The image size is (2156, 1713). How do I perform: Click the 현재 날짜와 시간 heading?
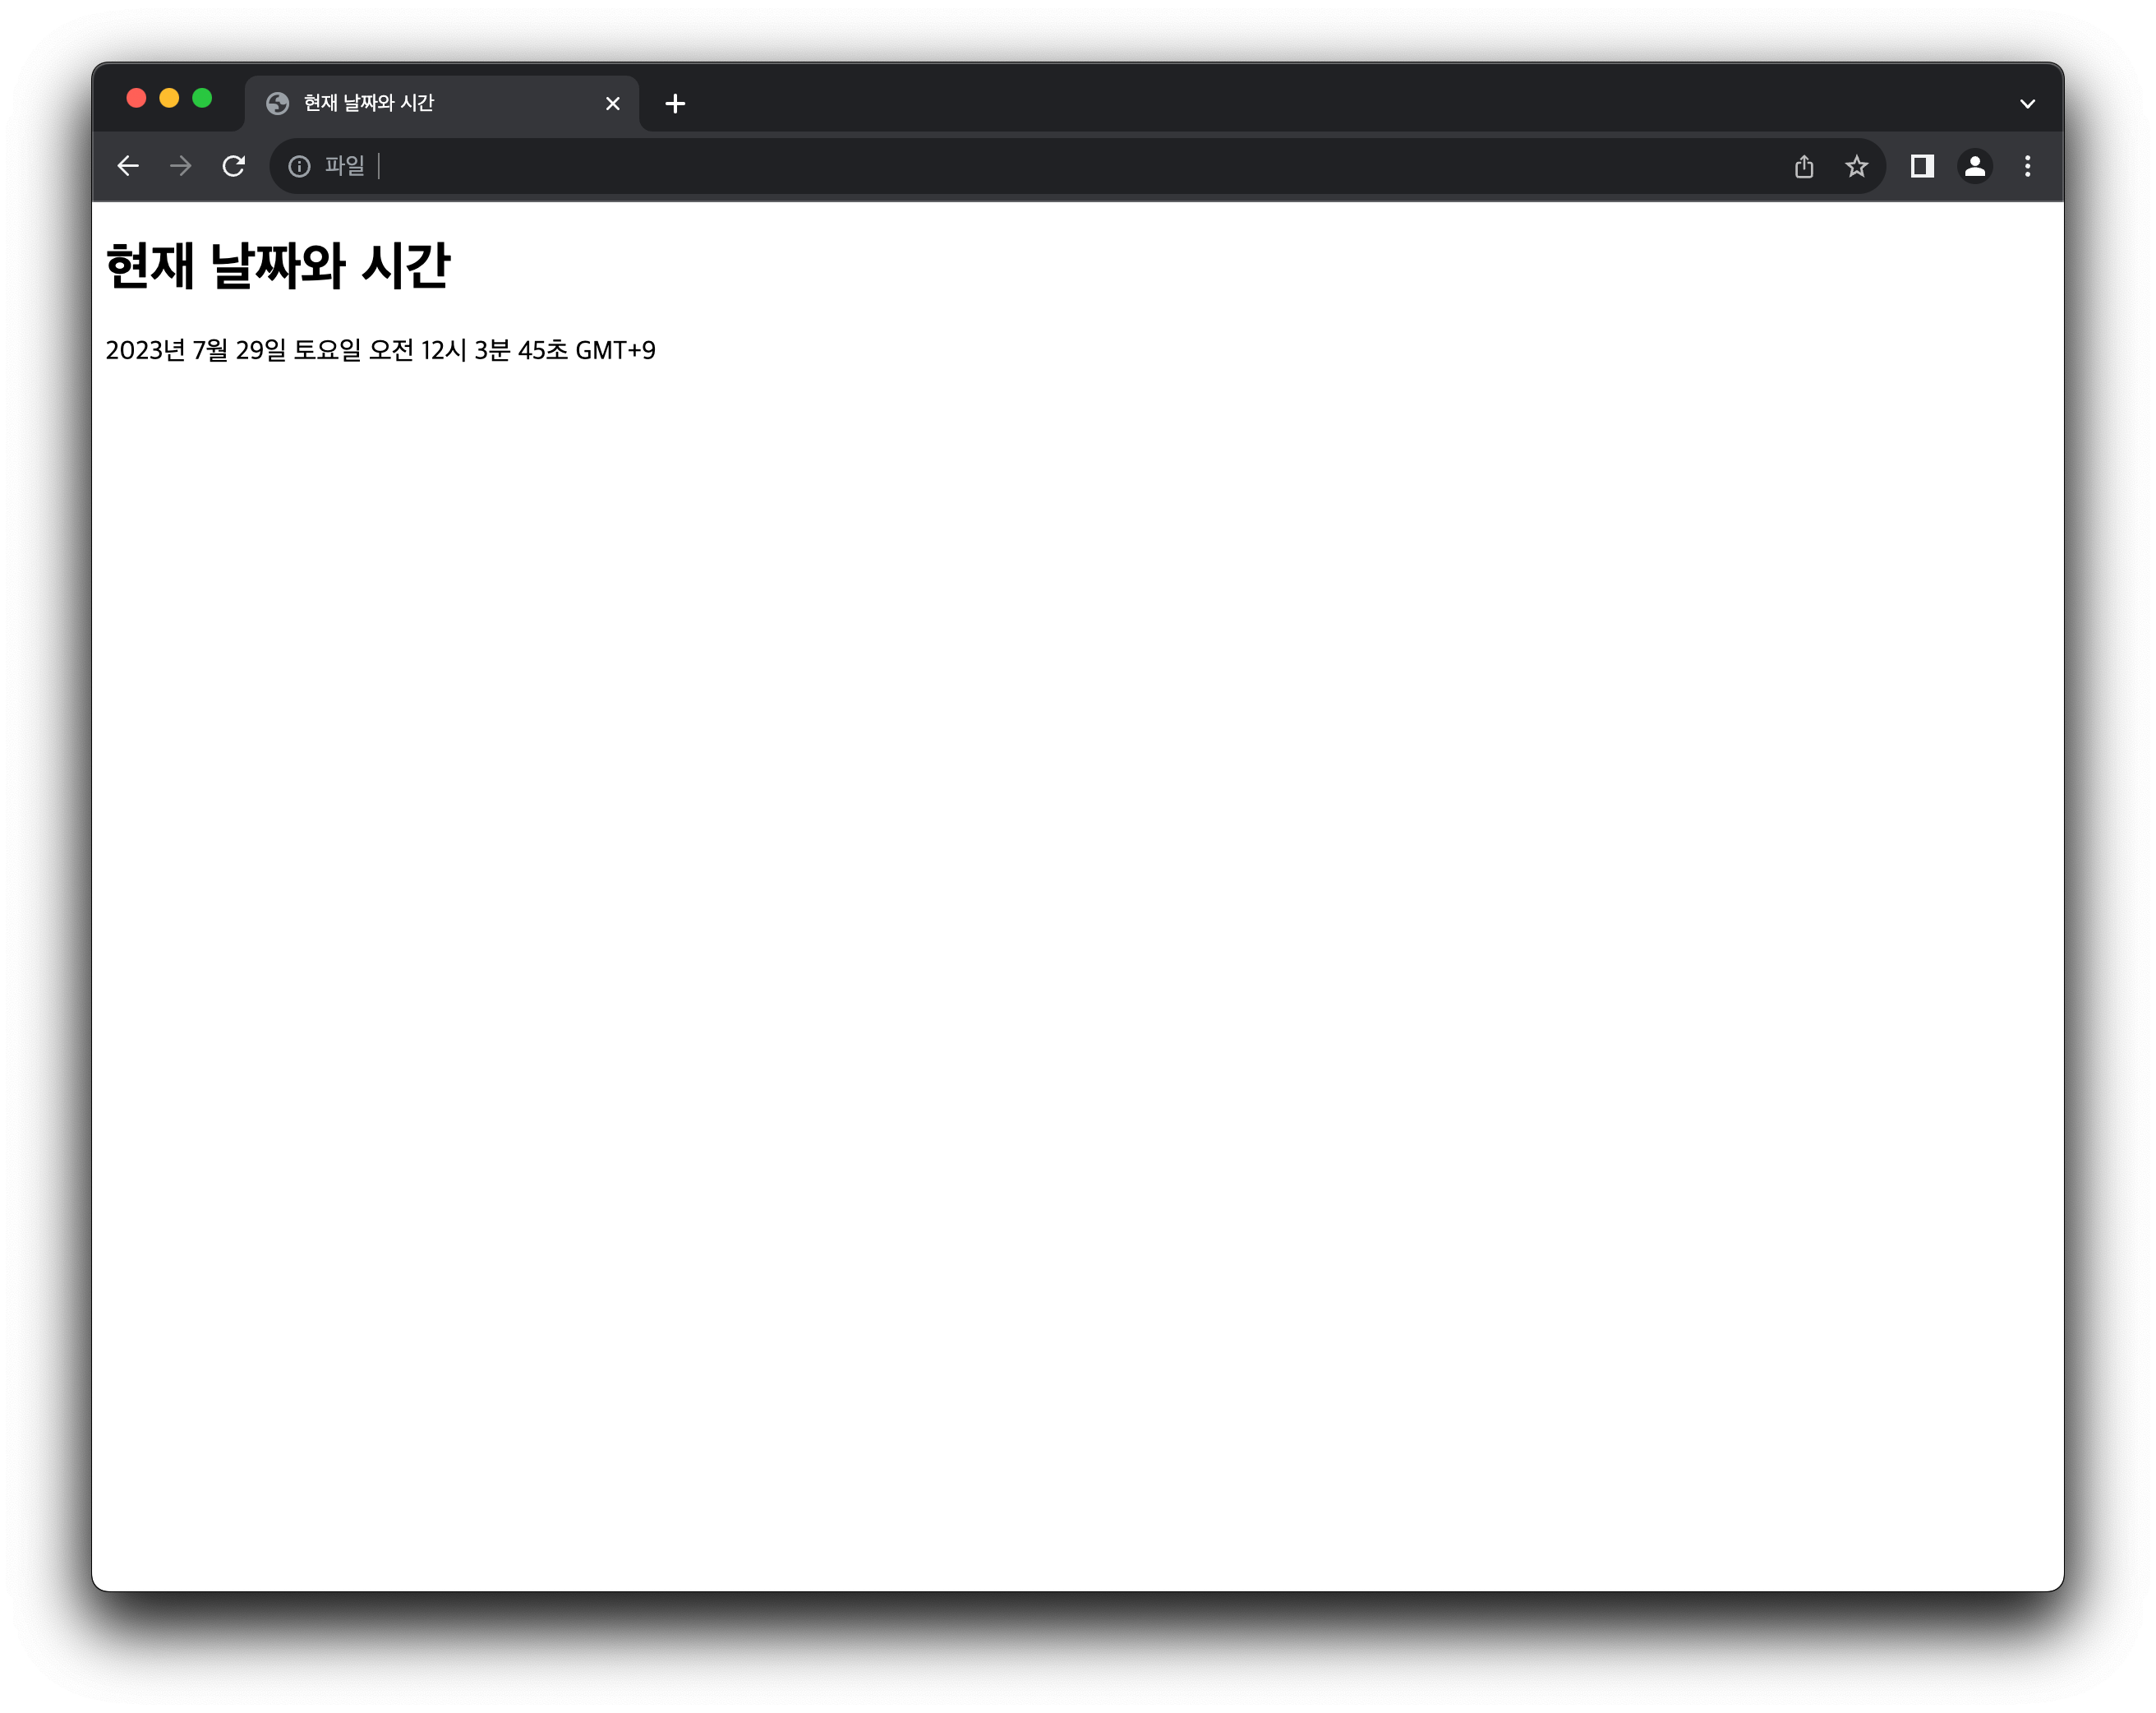pos(278,266)
